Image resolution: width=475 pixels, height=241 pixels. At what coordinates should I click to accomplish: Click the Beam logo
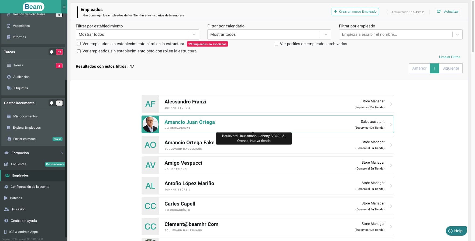coord(33,7)
